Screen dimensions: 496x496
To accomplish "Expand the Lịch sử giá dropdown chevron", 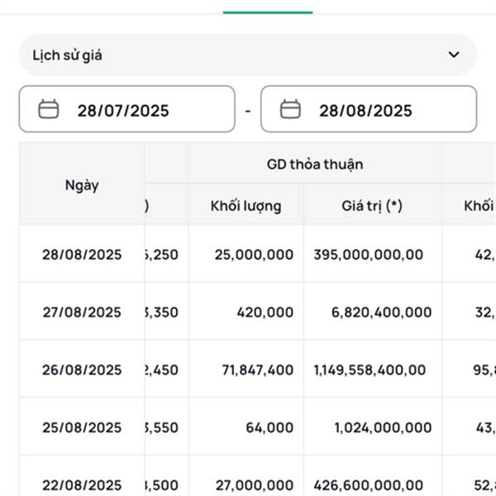I will coord(454,55).
